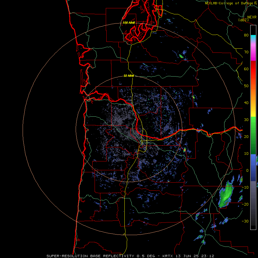Select the 80 value on dBZ scale
The height and width of the screenshot is (258, 258).
[246, 35]
